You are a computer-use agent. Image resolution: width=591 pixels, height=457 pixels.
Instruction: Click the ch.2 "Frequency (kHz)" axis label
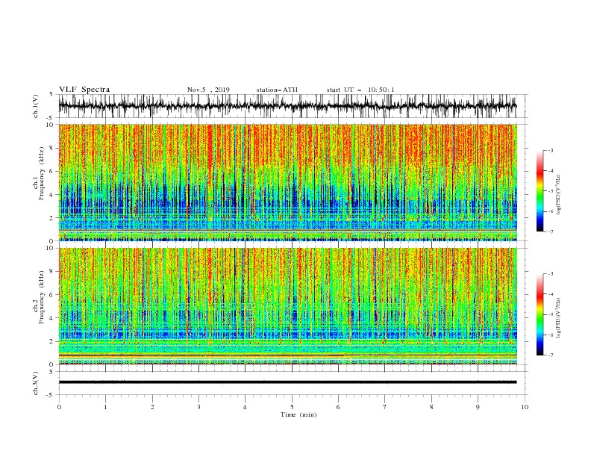click(42, 297)
